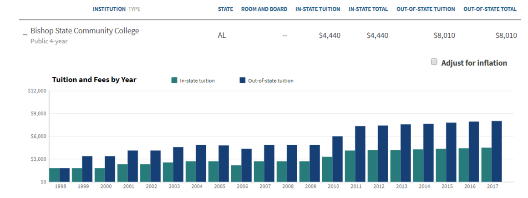The width and height of the screenshot is (528, 198).
Task: Click the Out-of-state tuition legend swatch
Action: (242, 81)
